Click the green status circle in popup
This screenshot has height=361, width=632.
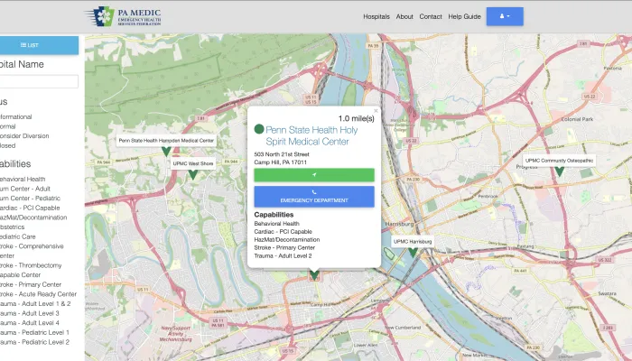pyautogui.click(x=259, y=130)
